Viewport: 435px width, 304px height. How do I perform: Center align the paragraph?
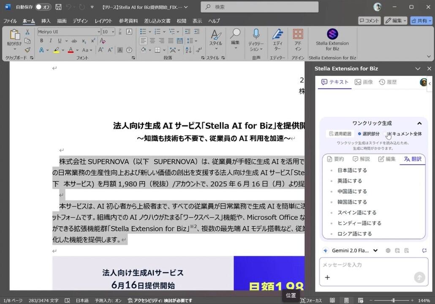tap(152, 41)
